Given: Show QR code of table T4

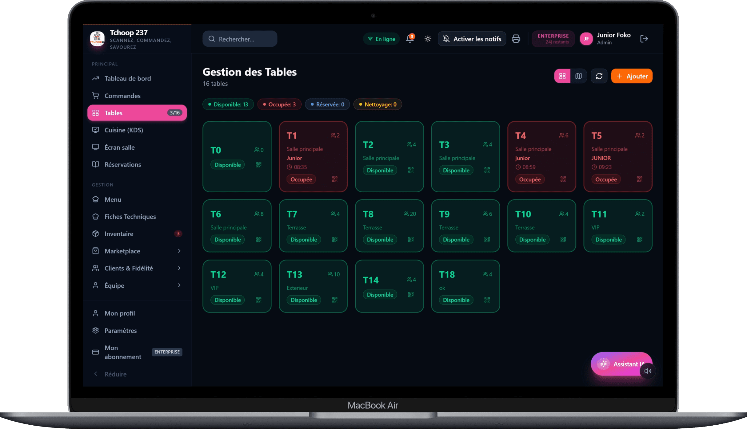Looking at the screenshot, I should (563, 179).
